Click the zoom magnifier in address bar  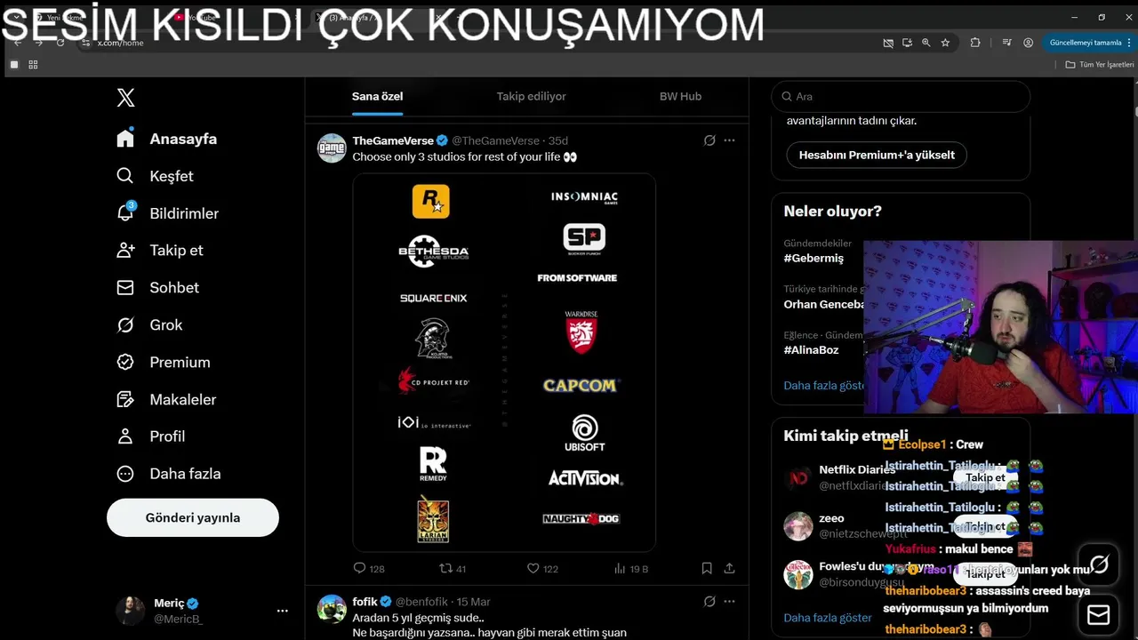926,43
